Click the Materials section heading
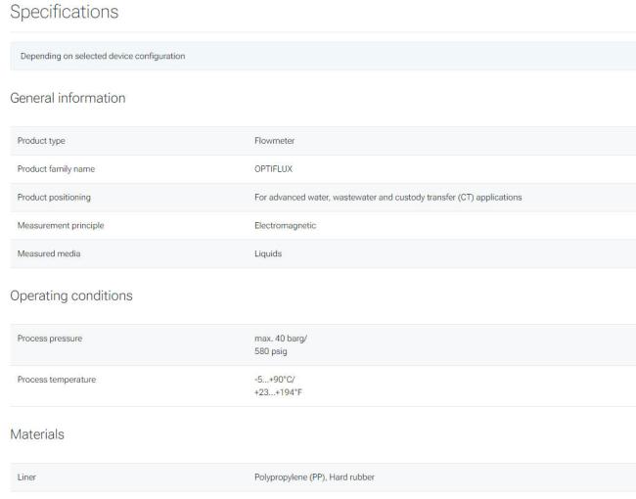Screen dimensions: 636x499 (37, 434)
